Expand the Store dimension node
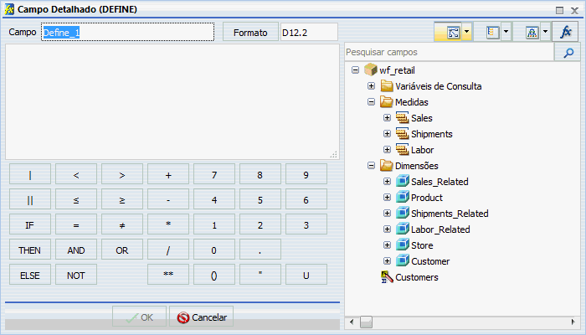Image resolution: width=586 pixels, height=335 pixels. pos(387,245)
